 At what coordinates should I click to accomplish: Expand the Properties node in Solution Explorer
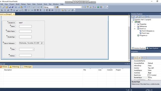(x=135, y=24)
